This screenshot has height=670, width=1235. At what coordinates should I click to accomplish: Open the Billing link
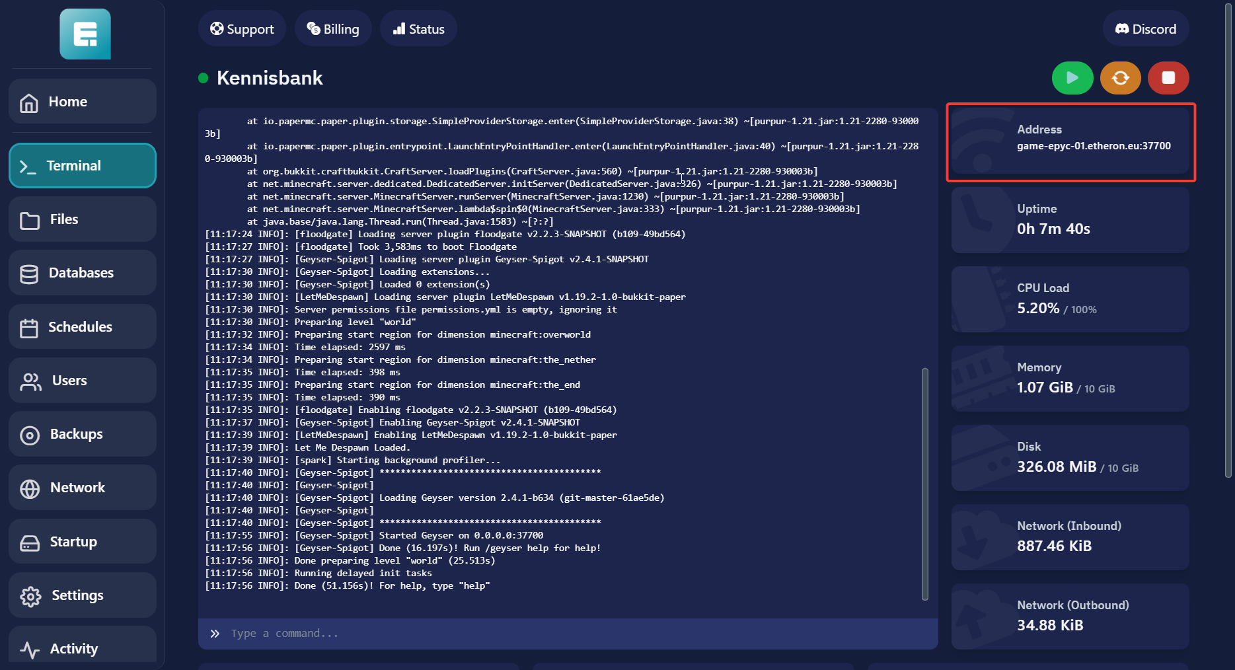[333, 29]
